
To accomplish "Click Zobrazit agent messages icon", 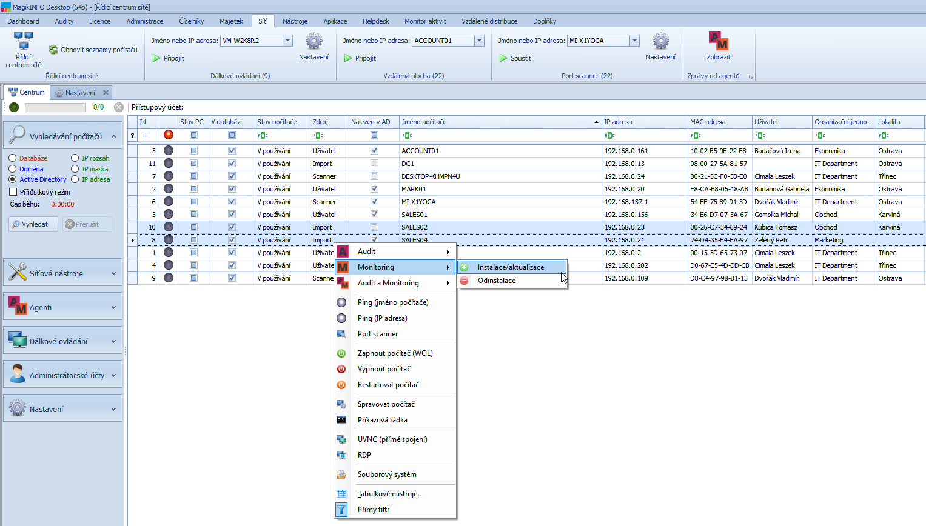I will point(719,41).
